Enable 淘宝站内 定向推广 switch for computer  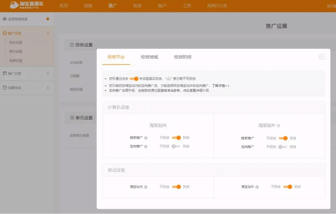[176, 146]
